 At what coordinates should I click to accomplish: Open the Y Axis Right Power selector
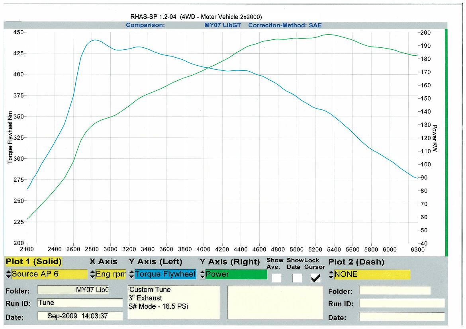tap(236, 274)
